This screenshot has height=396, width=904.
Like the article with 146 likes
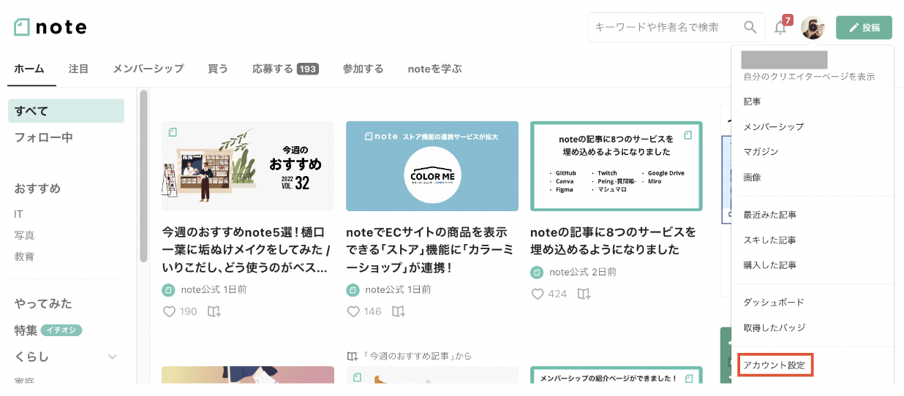coord(353,312)
